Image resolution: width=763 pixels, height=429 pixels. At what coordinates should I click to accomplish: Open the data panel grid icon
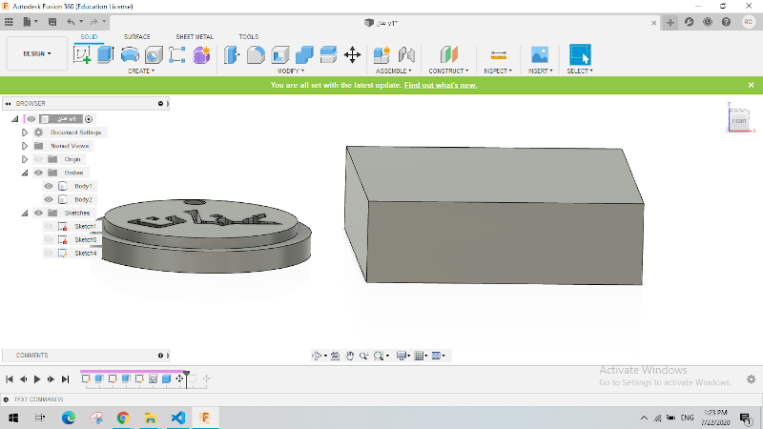[9, 22]
